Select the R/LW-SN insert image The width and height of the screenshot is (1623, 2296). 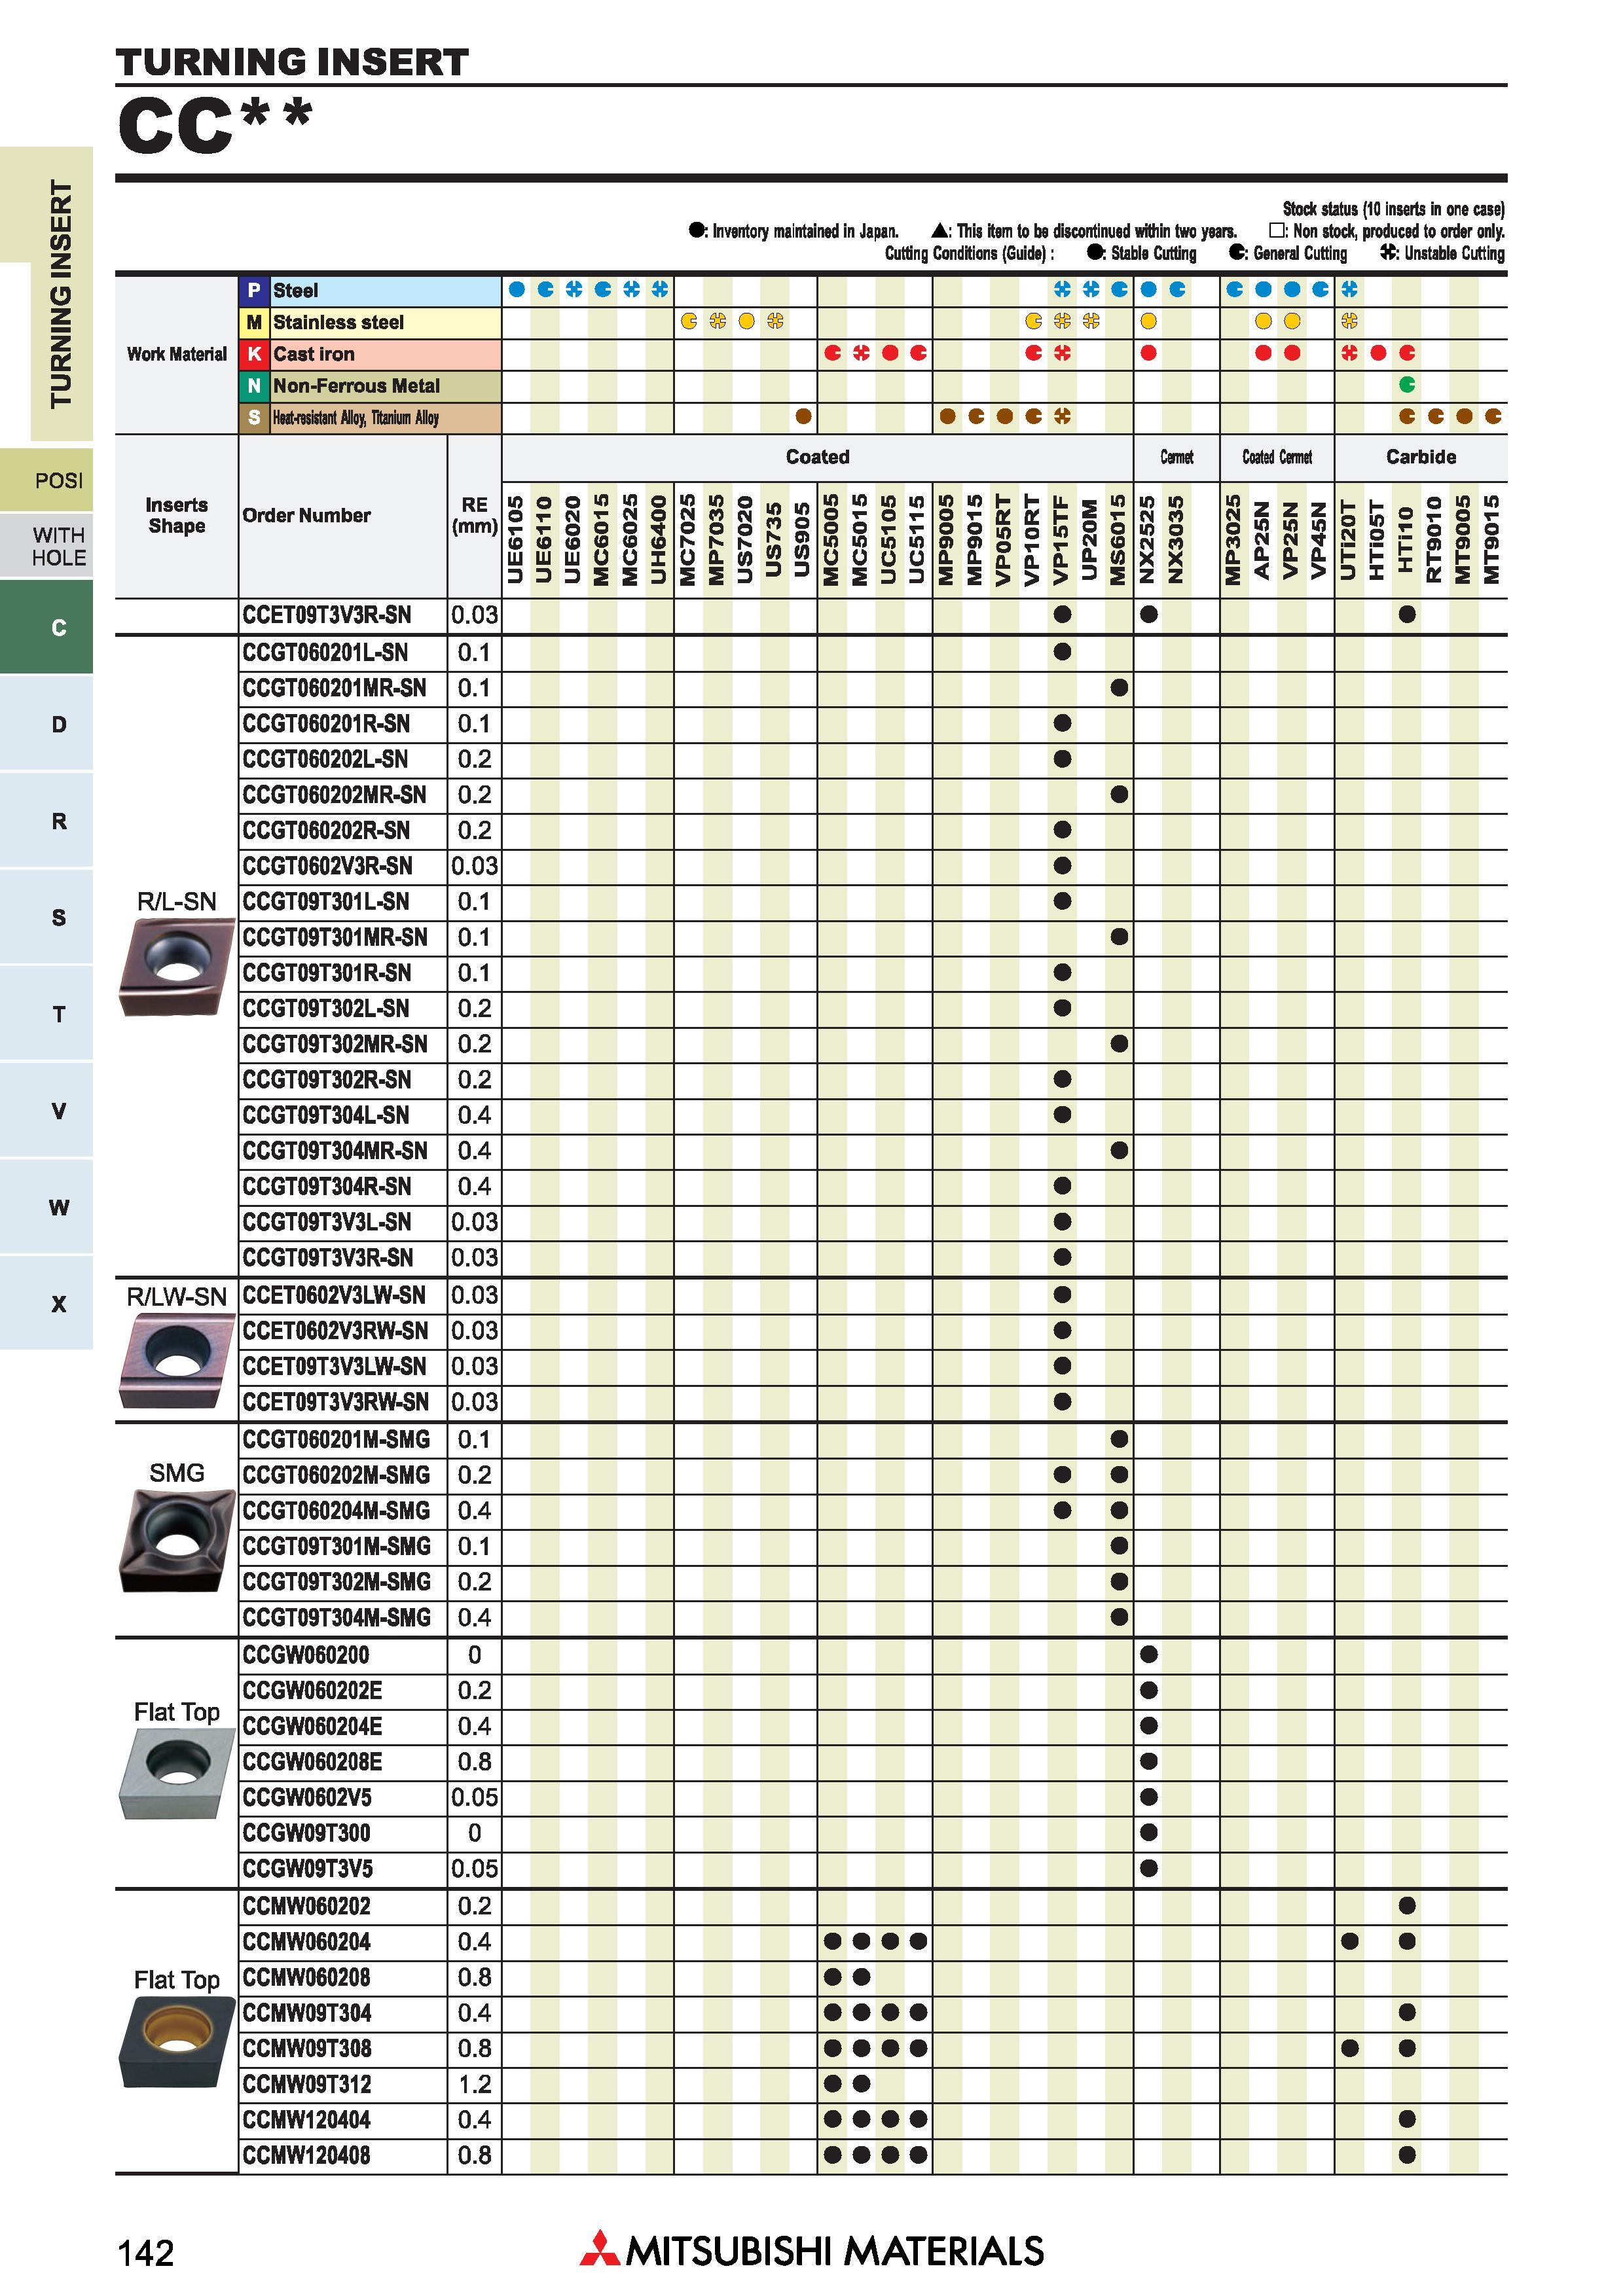tap(177, 1361)
